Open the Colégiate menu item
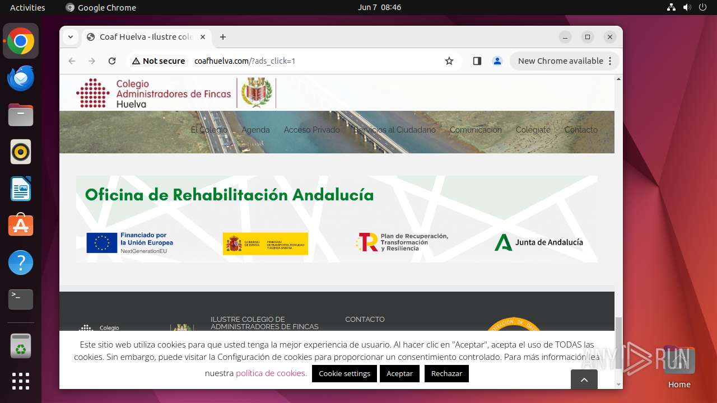 tap(533, 130)
